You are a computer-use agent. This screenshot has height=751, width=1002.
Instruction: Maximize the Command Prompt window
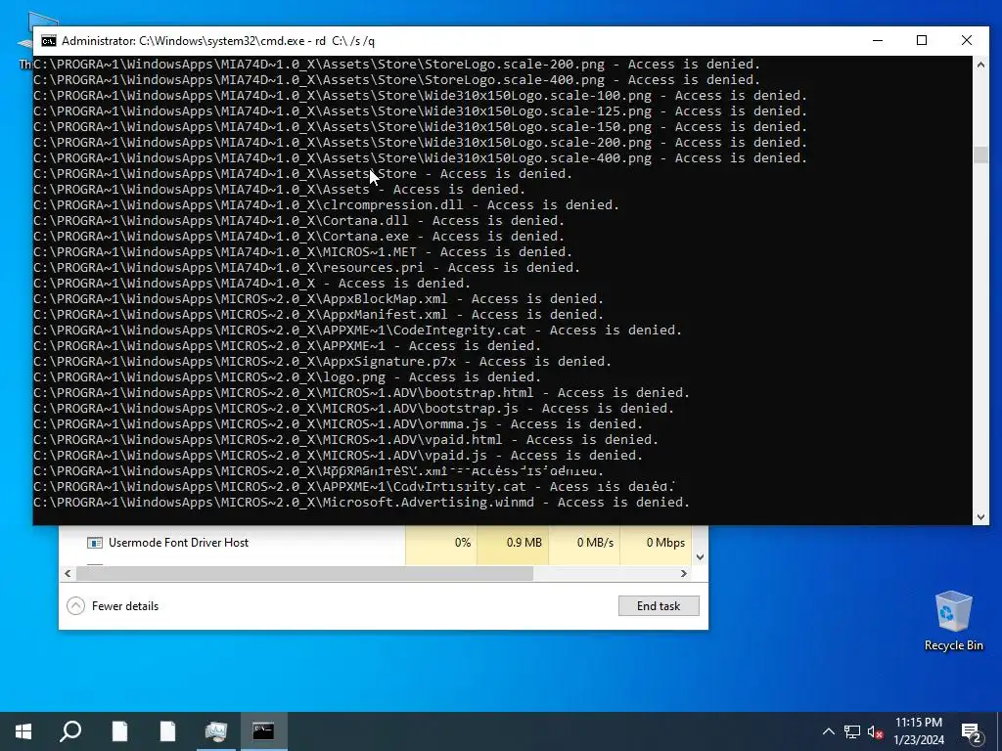(922, 40)
